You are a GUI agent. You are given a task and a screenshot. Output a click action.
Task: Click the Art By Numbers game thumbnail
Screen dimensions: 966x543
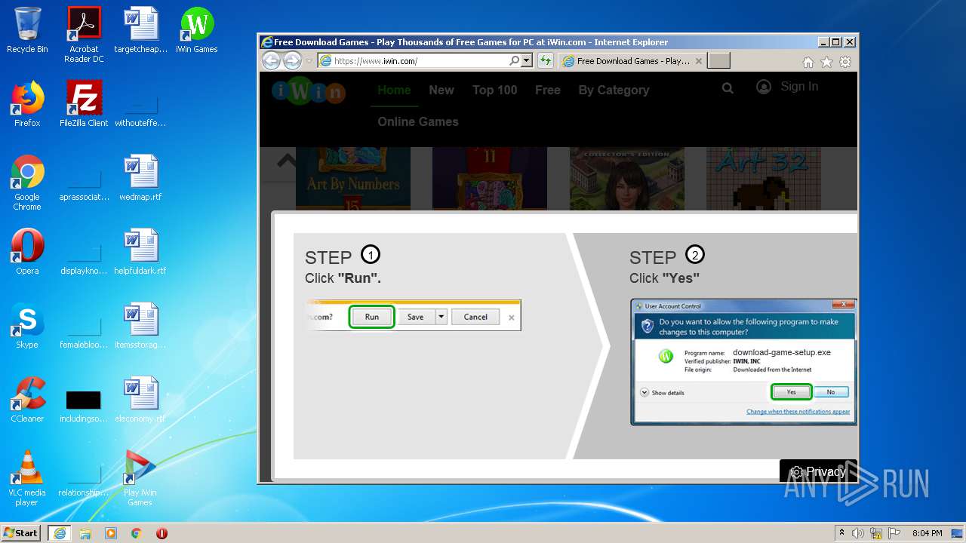(x=353, y=179)
